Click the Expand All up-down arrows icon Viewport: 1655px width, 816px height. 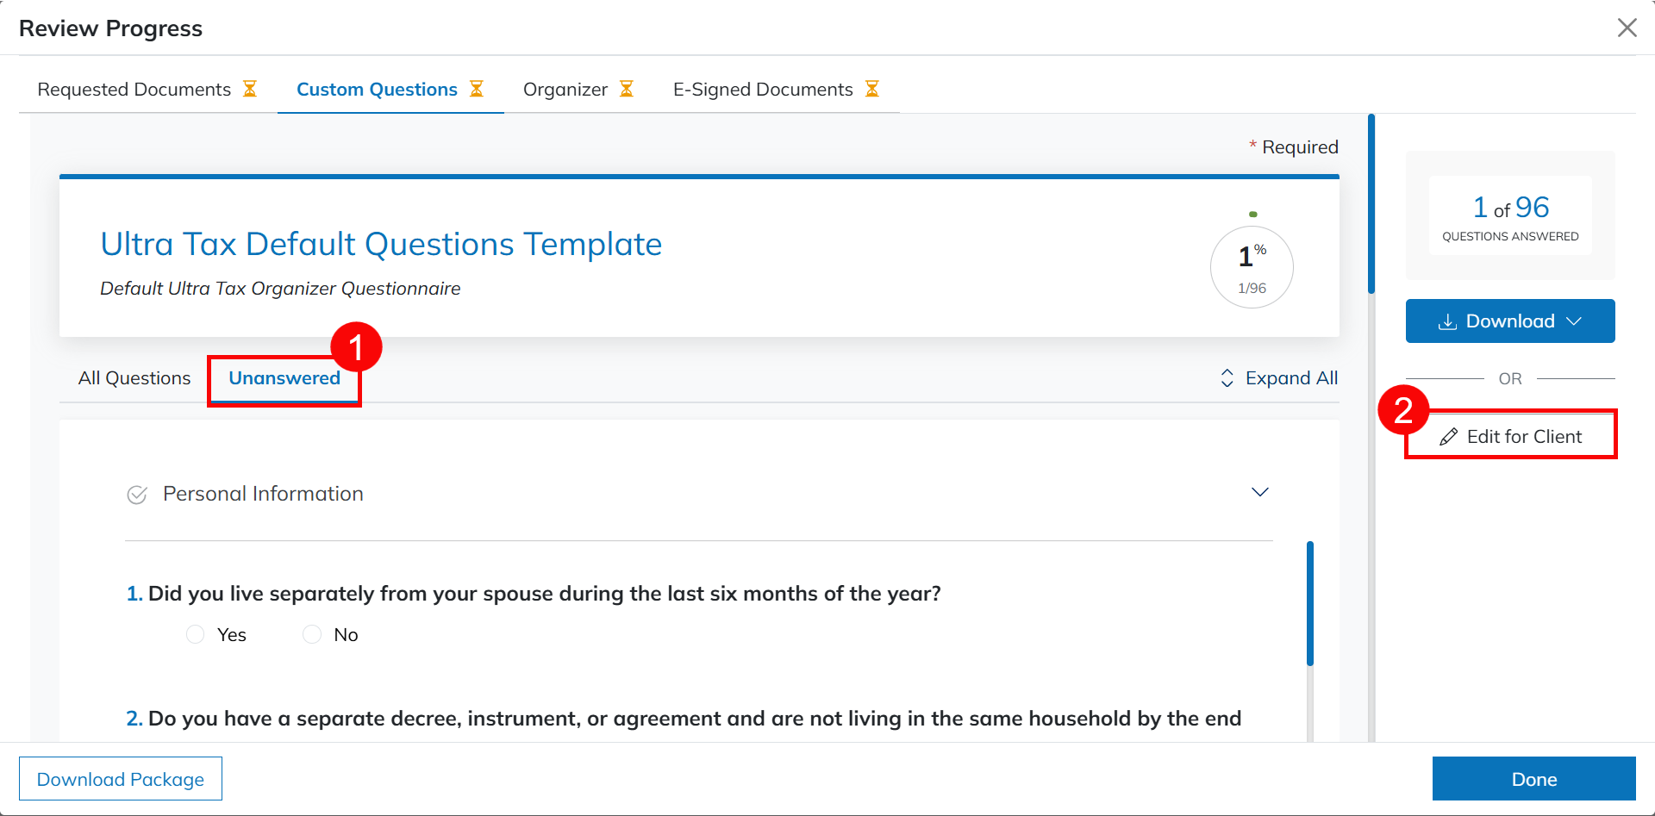click(1227, 378)
